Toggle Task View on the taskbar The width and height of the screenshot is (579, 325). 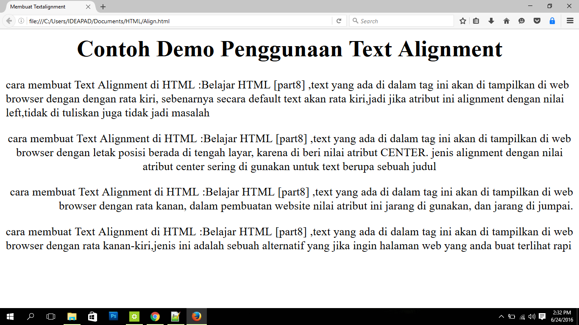[50, 316]
